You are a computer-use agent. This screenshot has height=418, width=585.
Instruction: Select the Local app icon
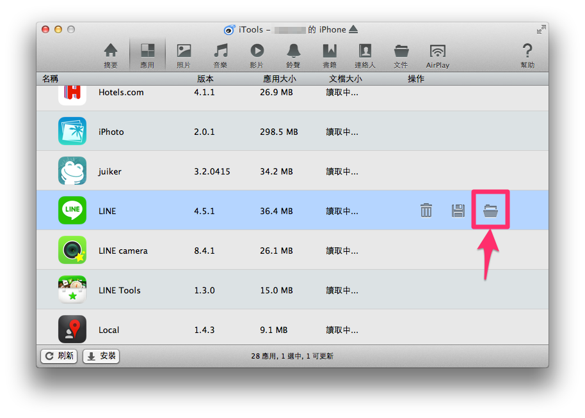pyautogui.click(x=72, y=329)
